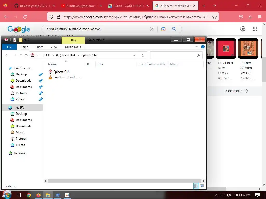Open Chrome from the taskbar

coord(29,195)
